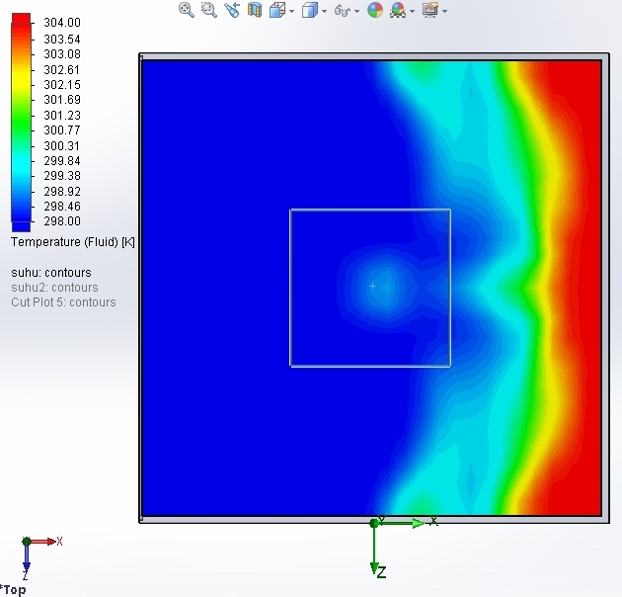Click the Zoom to Fit icon

click(x=186, y=10)
